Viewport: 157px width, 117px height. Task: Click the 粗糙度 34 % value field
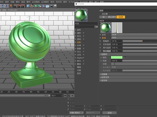(117, 41)
